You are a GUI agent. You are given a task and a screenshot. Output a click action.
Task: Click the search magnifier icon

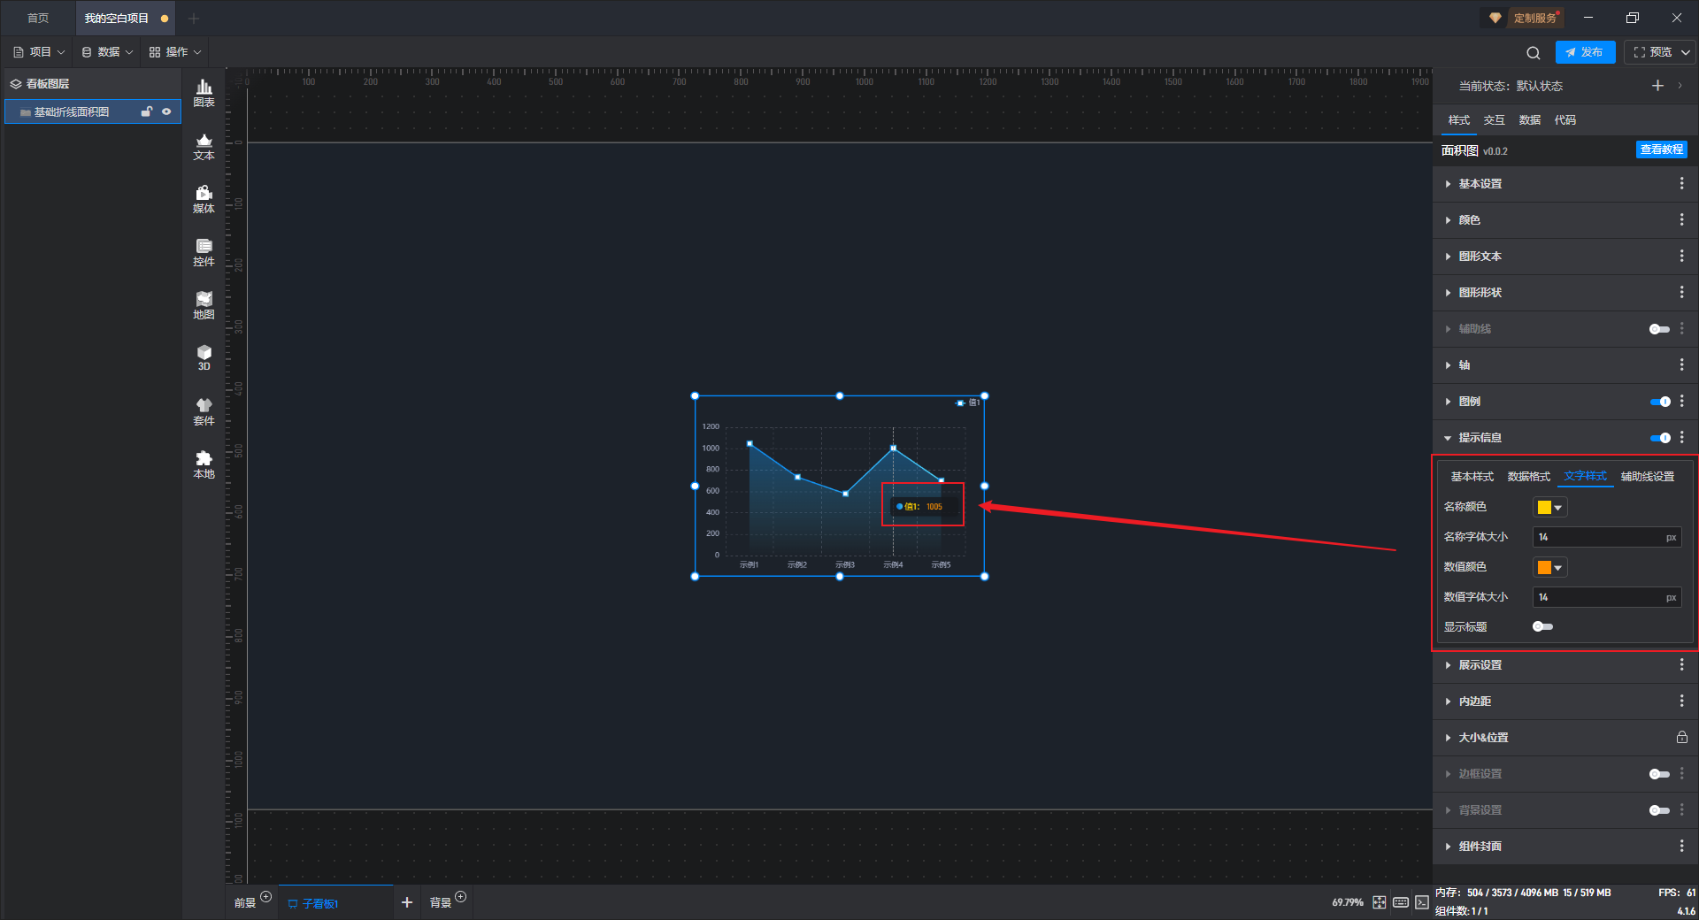pyautogui.click(x=1534, y=52)
